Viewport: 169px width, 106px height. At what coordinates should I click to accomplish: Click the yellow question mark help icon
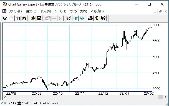(97, 18)
